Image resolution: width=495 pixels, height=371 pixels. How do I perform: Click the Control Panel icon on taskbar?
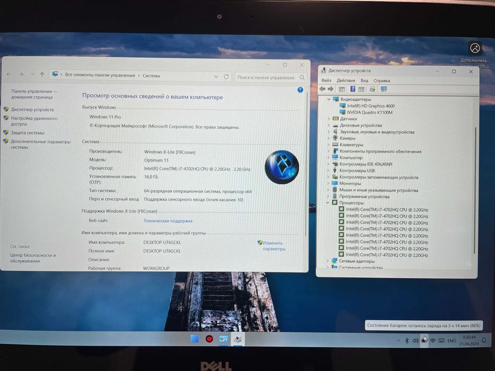[223, 339]
